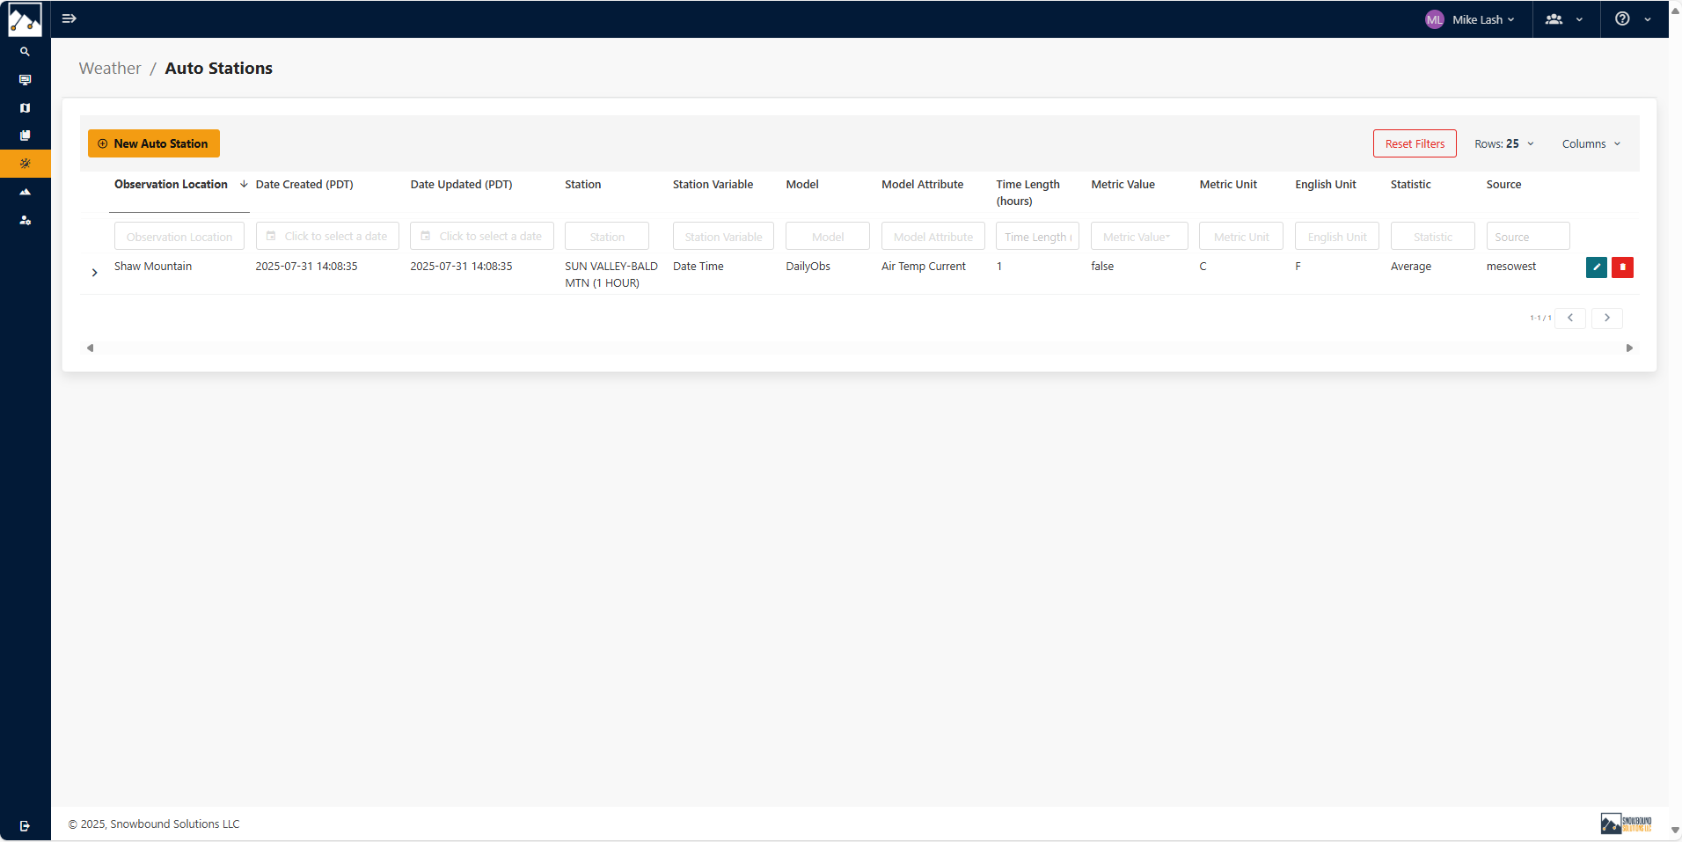This screenshot has width=1682, height=842.
Task: Open the group users icon menu
Action: [1564, 19]
